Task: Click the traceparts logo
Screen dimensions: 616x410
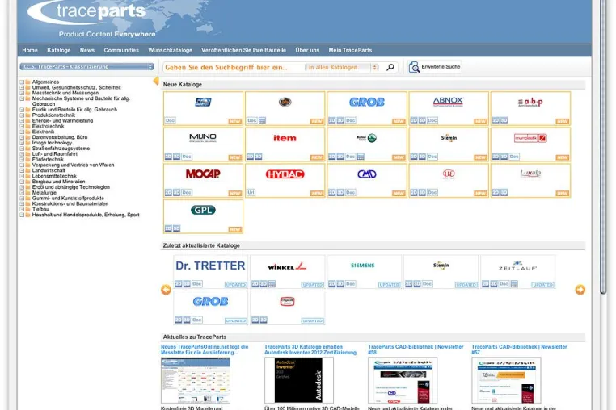Action: point(87,12)
